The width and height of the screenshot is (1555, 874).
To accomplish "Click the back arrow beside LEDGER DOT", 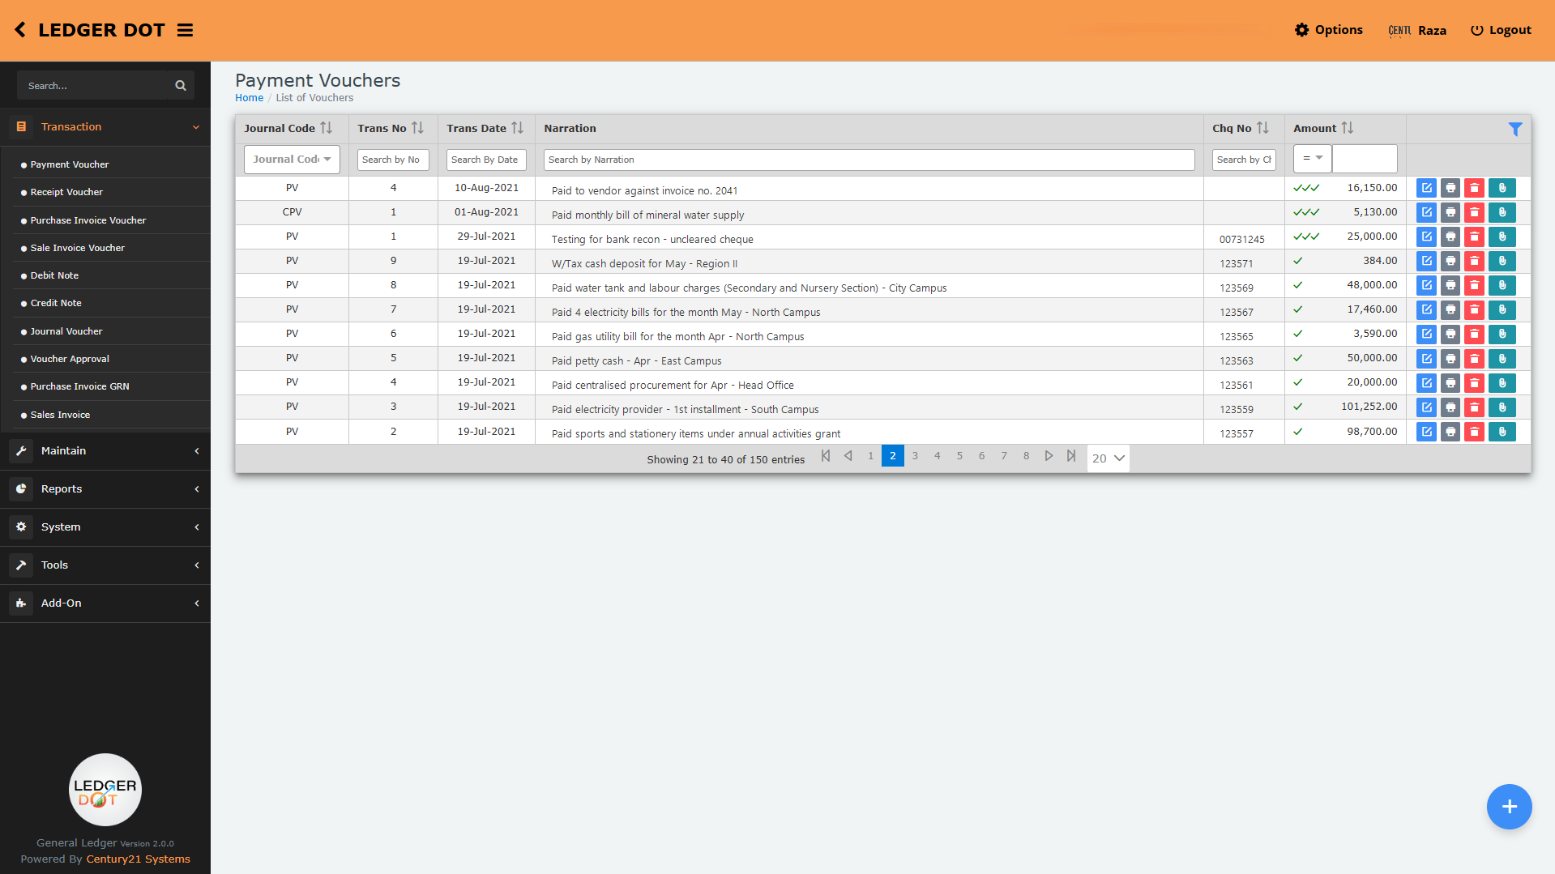I will pos(20,30).
